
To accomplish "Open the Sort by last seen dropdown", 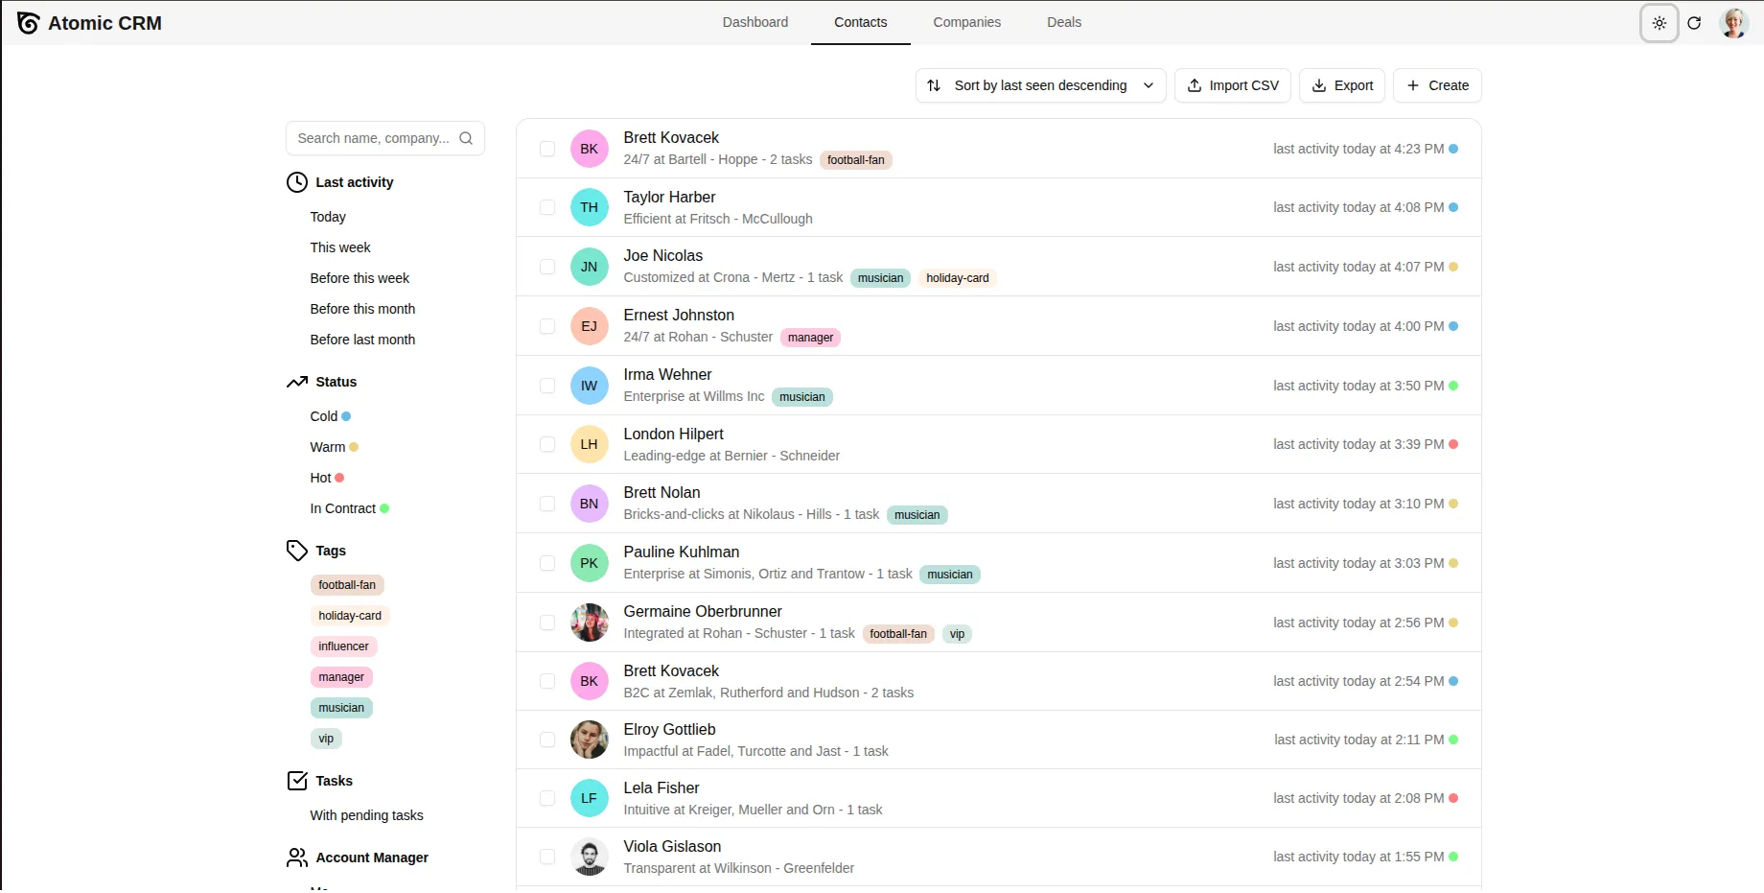I will (x=1040, y=85).
